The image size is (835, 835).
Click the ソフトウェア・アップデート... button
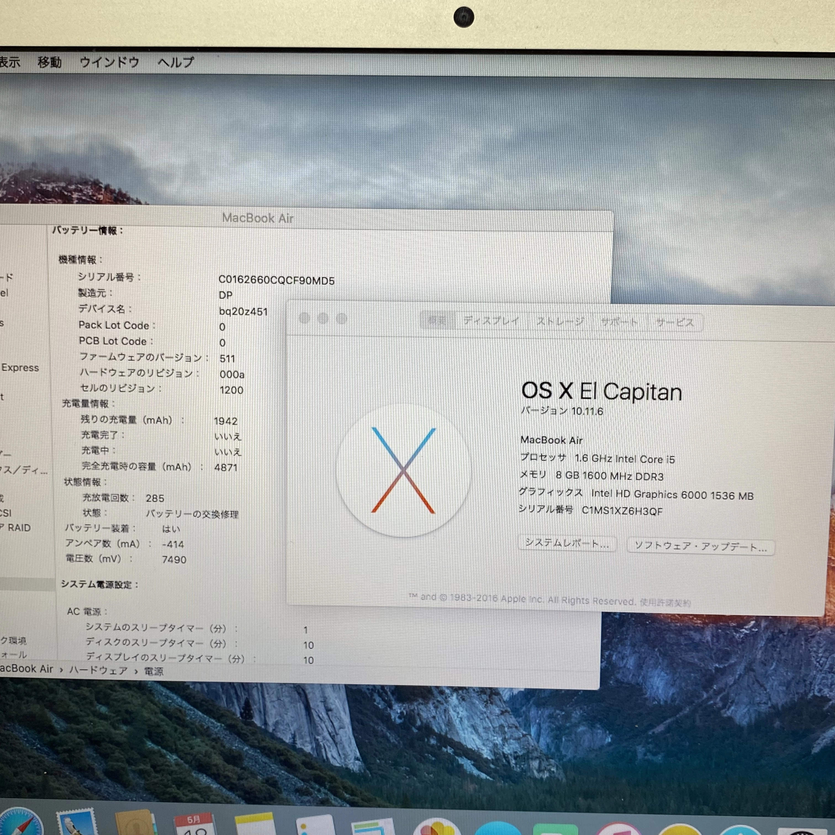coord(701,546)
